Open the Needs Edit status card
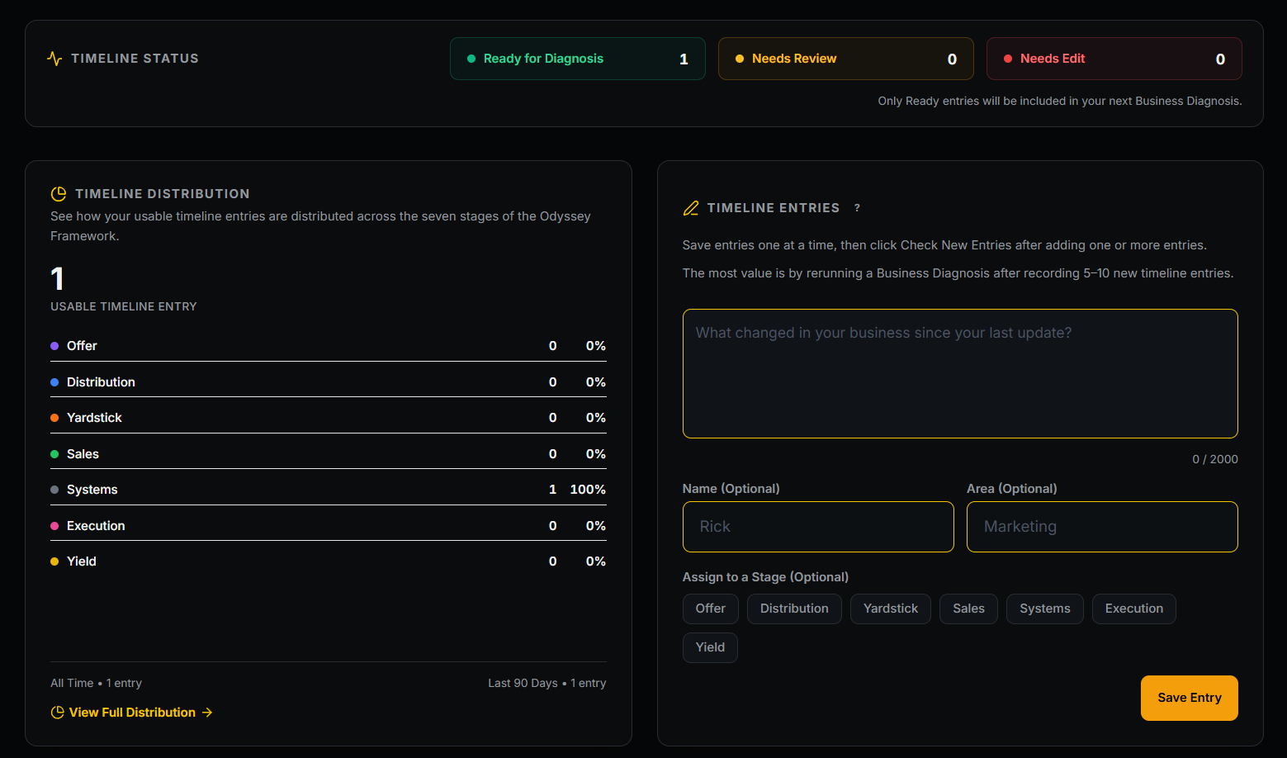Viewport: 1287px width, 758px height. pos(1114,59)
